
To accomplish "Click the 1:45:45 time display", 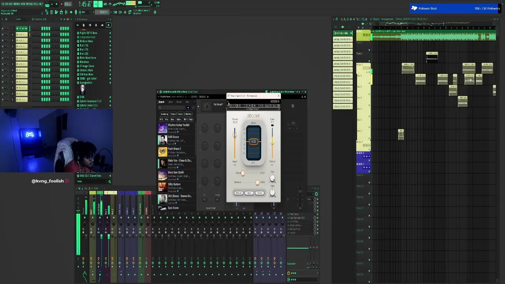I will pyautogui.click(x=85, y=5).
